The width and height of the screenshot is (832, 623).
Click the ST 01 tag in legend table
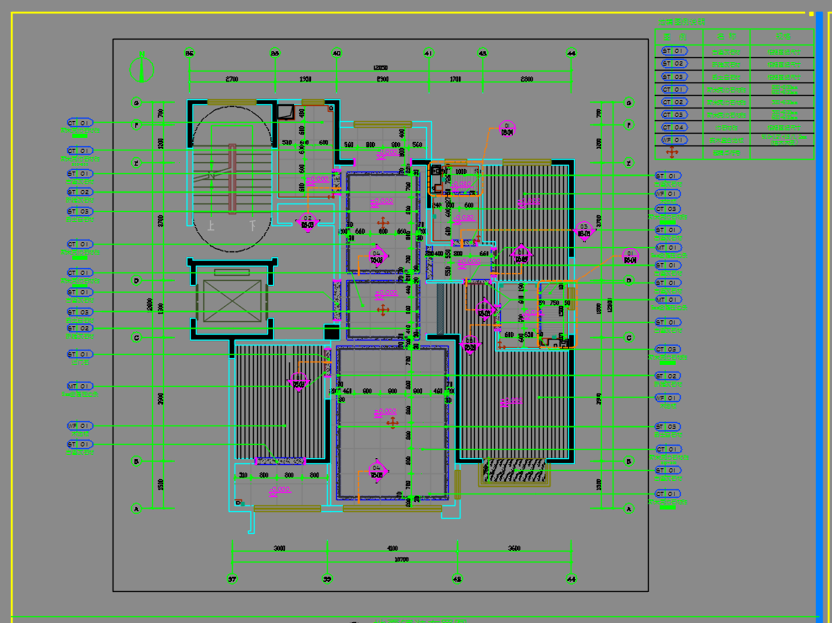674,51
